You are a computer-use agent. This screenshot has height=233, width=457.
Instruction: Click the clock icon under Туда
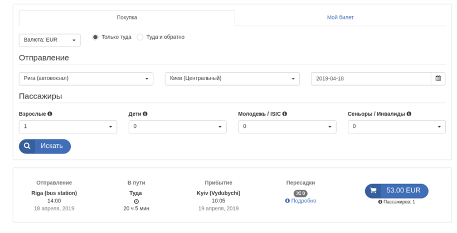pyautogui.click(x=136, y=201)
